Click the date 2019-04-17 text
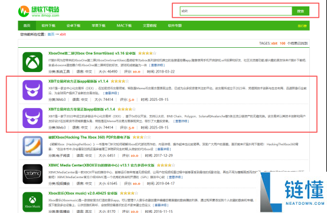The width and height of the screenshot is (327, 213). point(165,183)
